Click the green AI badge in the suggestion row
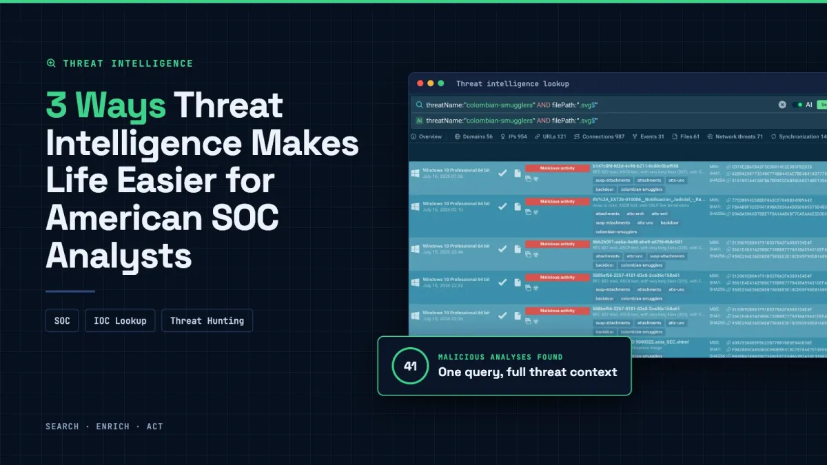The width and height of the screenshot is (827, 465). (419, 121)
